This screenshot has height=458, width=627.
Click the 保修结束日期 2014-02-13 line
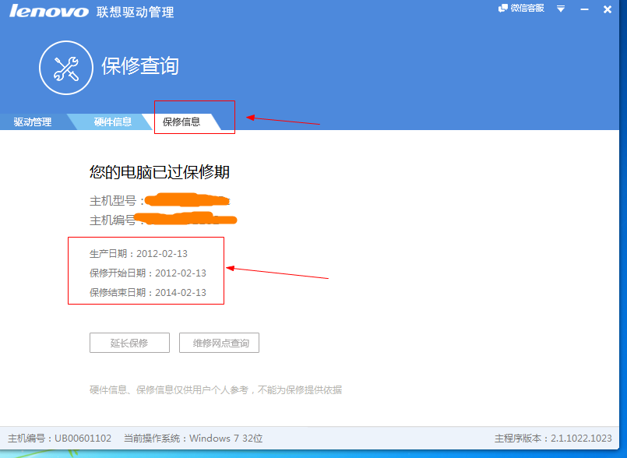148,292
